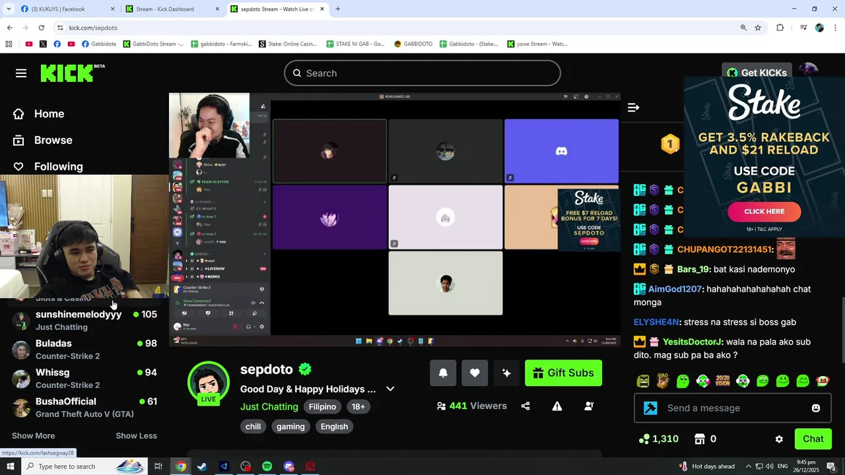This screenshot has width=845, height=475.
Task: Click Show More in sidebar
Action: [x=33, y=435]
